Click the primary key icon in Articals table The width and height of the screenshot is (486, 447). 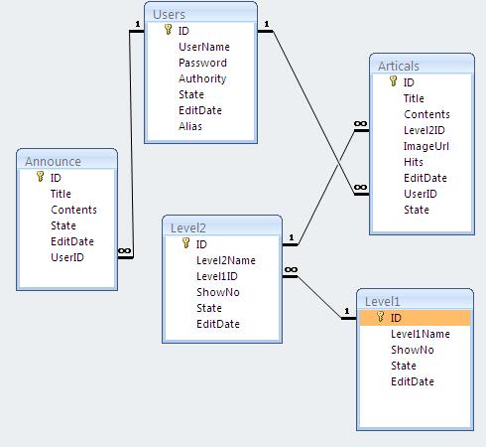394,81
